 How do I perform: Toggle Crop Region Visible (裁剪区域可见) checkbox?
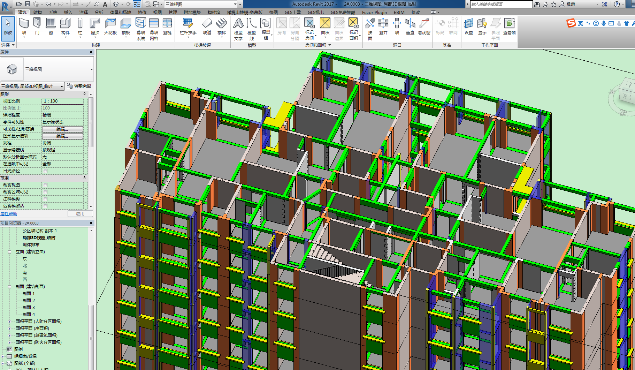click(x=45, y=192)
